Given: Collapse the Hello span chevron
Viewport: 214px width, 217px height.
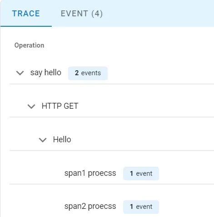Looking at the screenshot, I should (43, 140).
